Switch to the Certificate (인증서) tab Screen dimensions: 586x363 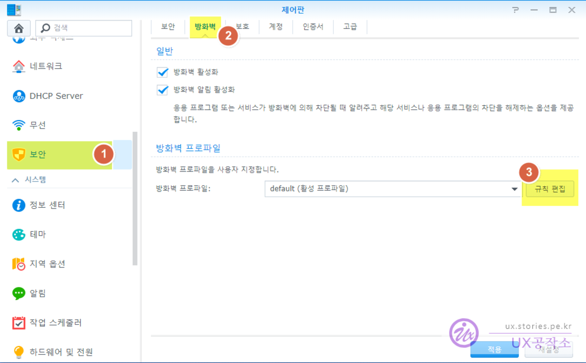click(x=313, y=27)
